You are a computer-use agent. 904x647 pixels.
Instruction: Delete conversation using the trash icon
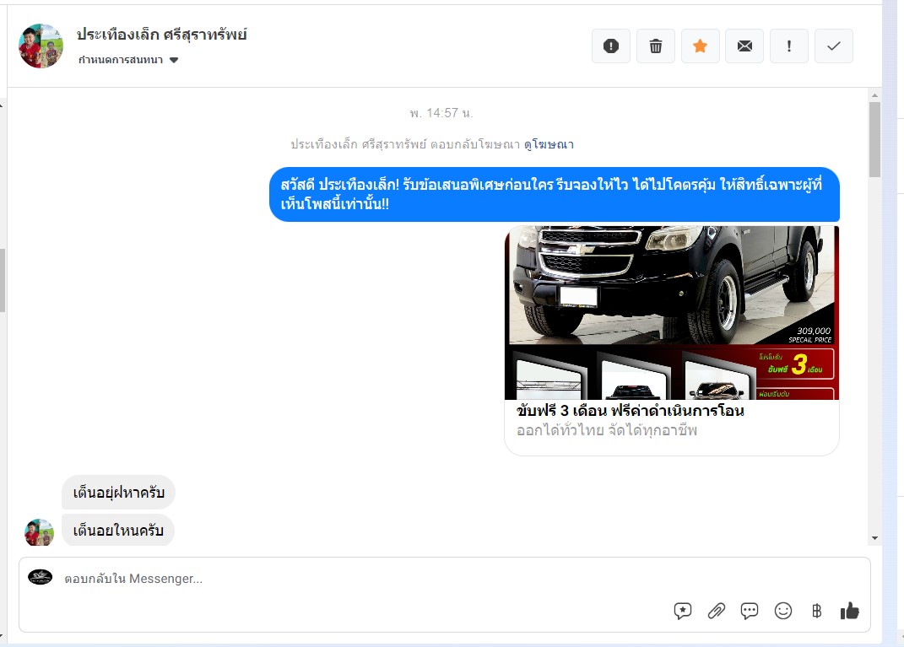coord(656,46)
